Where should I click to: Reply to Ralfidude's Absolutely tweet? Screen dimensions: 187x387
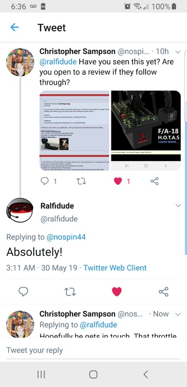23,292
